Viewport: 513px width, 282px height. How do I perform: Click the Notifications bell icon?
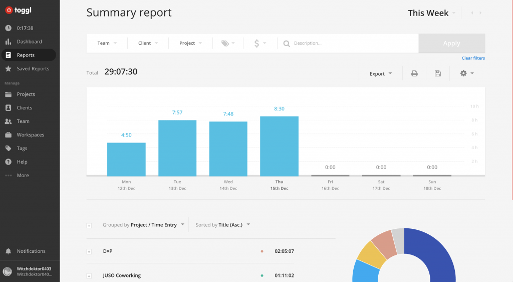[x=8, y=251]
